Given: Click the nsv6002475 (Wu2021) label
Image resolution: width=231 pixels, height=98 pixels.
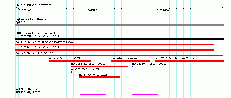Looking at the screenshot, I should point(94,75).
